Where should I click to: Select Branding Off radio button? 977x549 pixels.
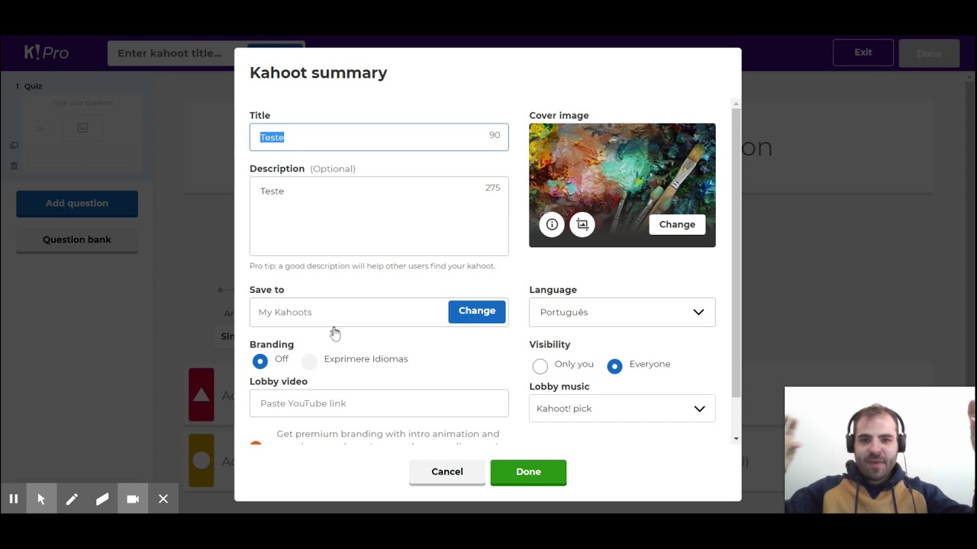260,361
